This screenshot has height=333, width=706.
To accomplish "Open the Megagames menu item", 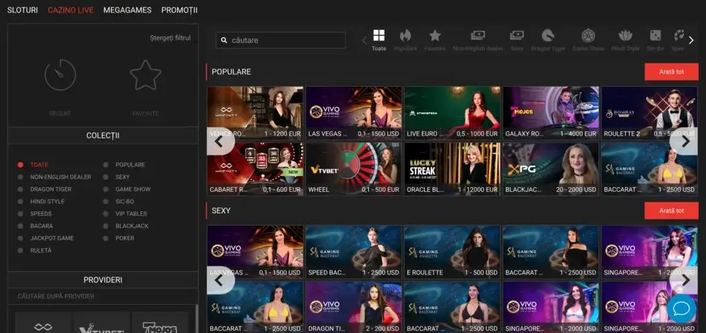I will tap(128, 10).
